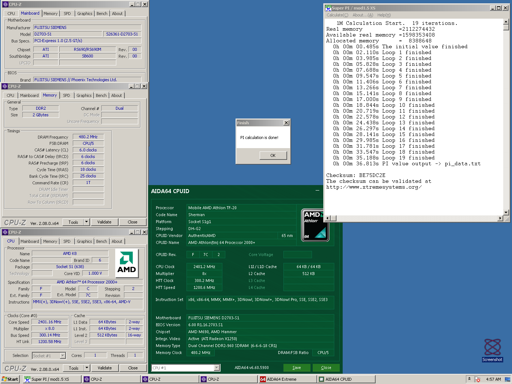The height and width of the screenshot is (384, 512).
Task: Switch to the first CPU-Z taskbar button
Action: pyautogui.click(x=111, y=379)
